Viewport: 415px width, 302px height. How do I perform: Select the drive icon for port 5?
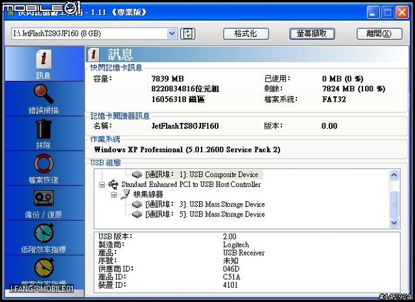click(x=137, y=214)
